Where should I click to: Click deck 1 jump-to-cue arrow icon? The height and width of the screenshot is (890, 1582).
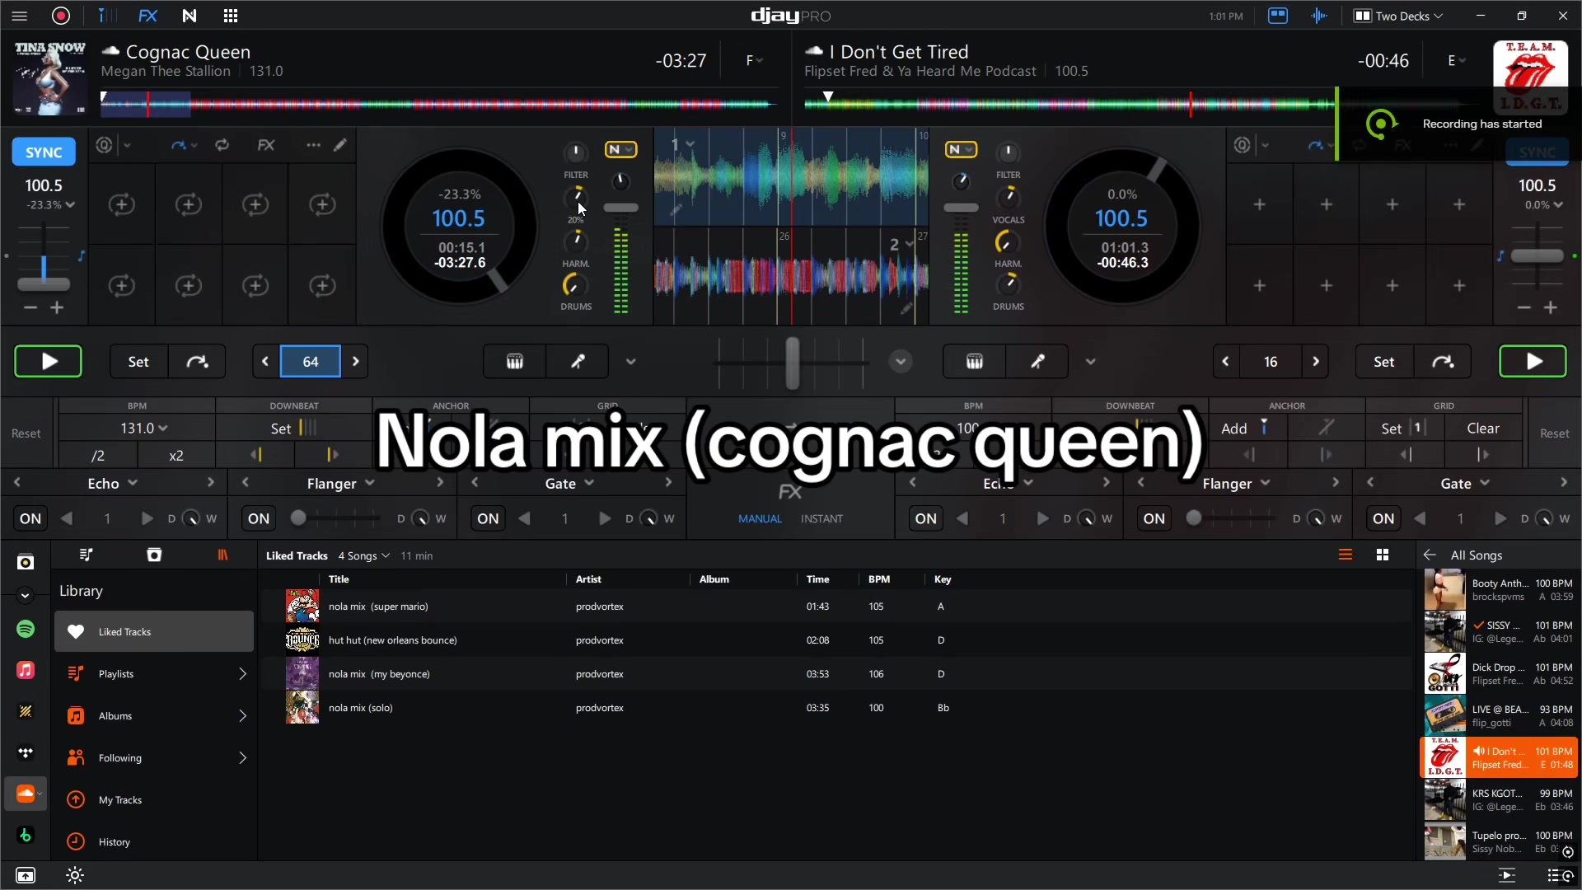[197, 362]
